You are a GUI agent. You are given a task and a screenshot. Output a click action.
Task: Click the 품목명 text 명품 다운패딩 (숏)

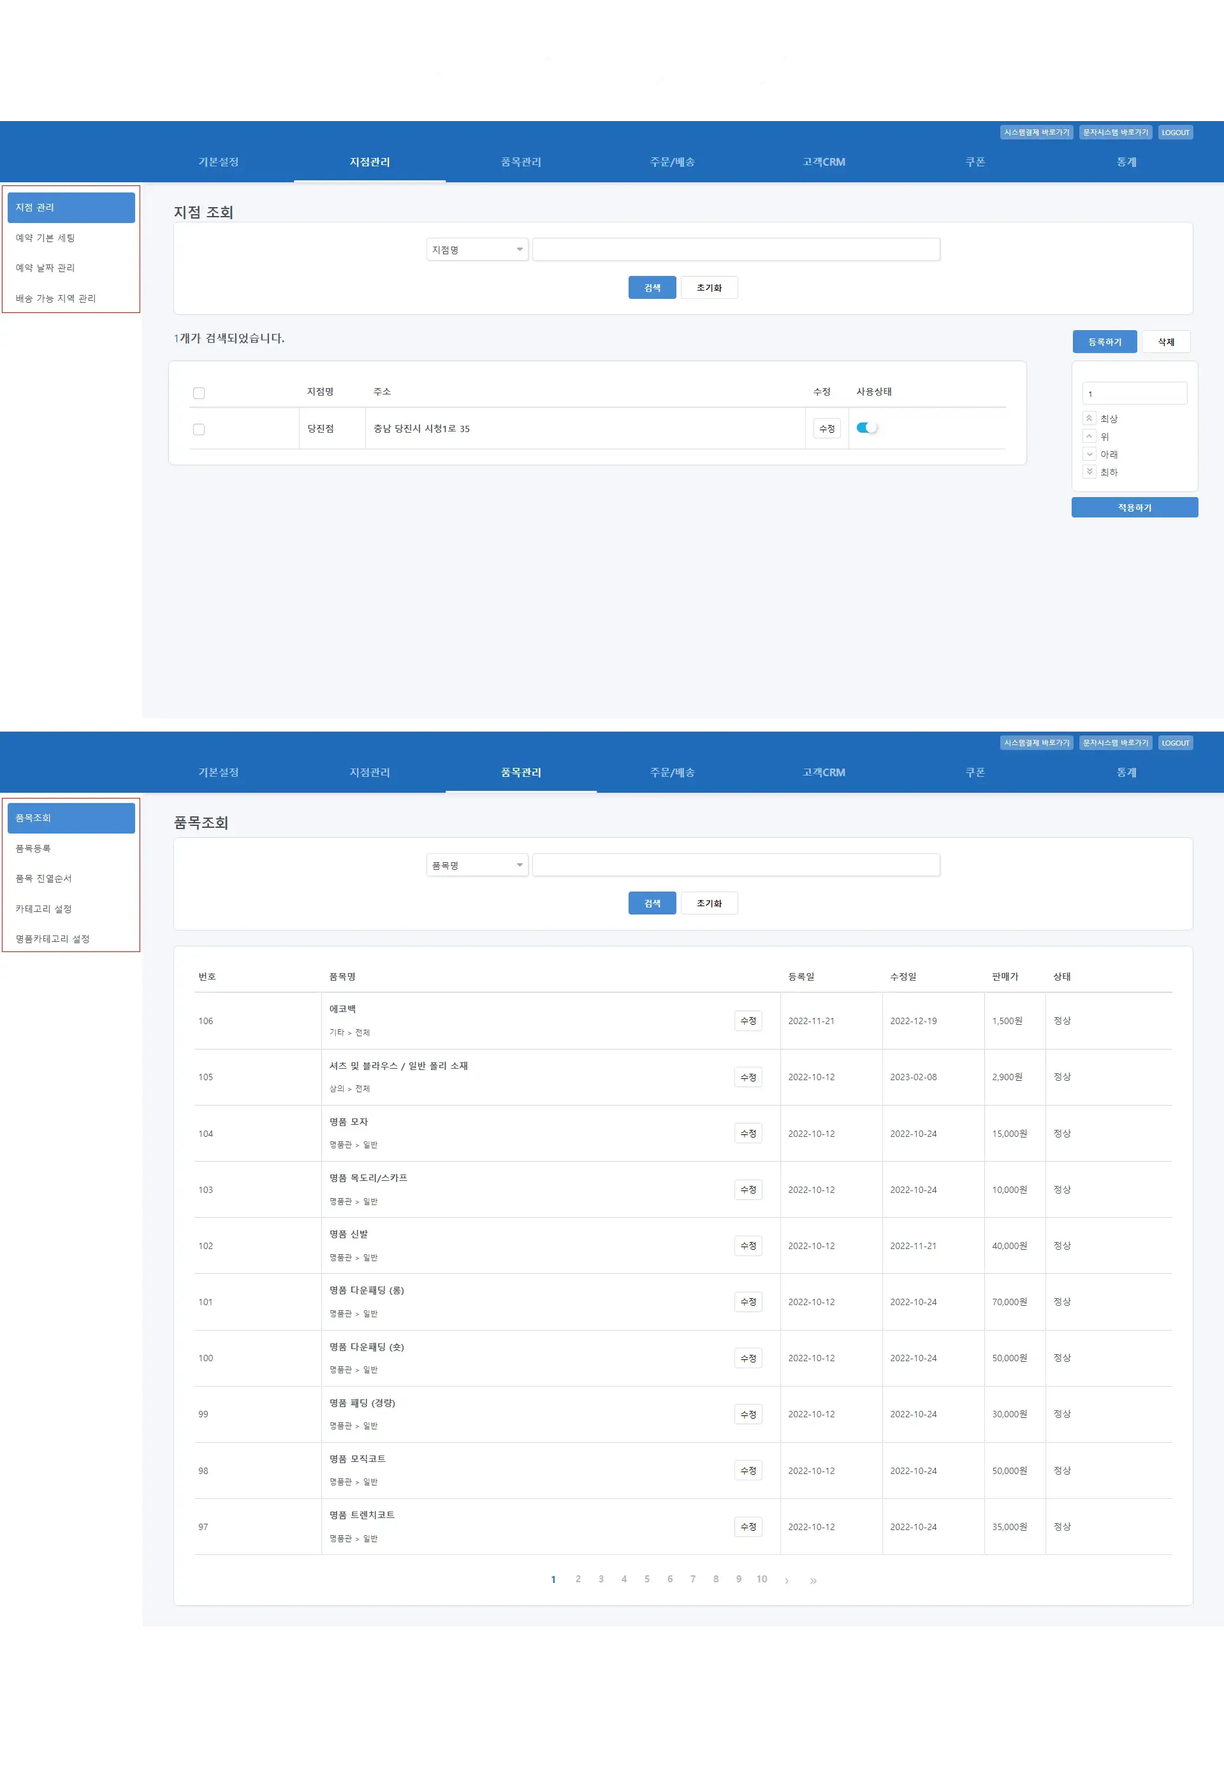coord(367,1347)
